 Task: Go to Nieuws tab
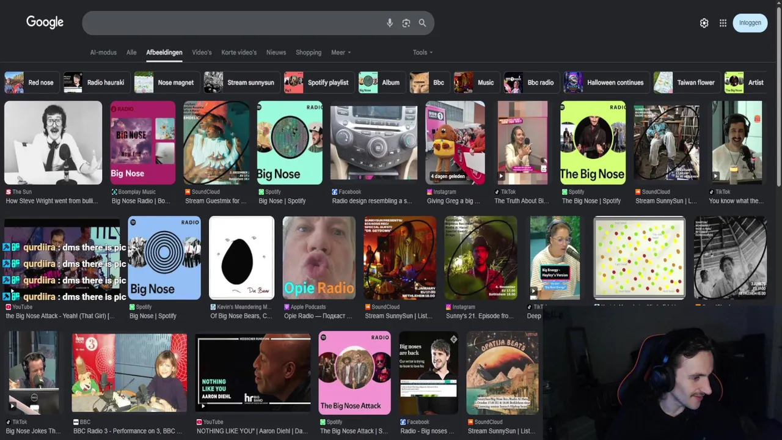click(276, 53)
